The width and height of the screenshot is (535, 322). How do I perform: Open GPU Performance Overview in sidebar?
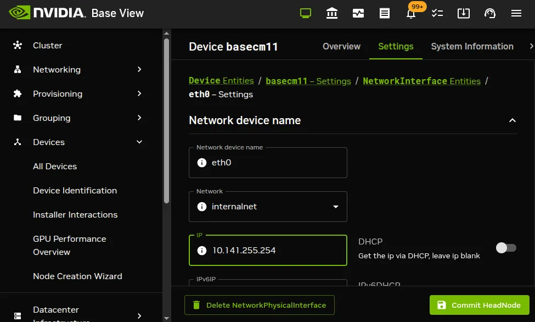70,246
